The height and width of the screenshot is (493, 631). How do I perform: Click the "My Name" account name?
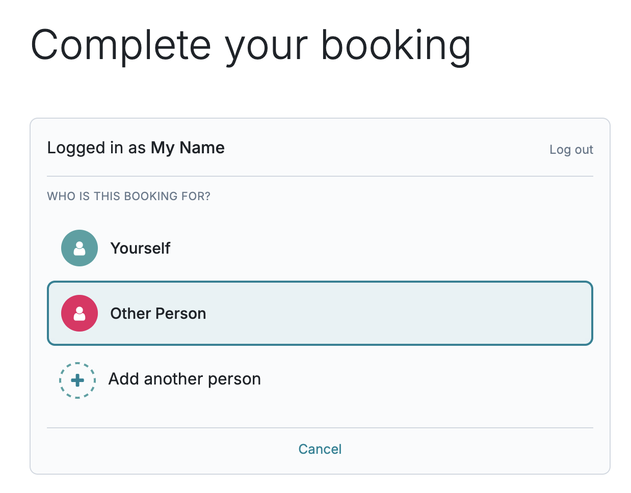(188, 148)
